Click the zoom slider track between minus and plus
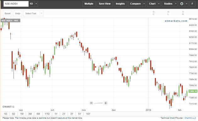 tap(98, 103)
